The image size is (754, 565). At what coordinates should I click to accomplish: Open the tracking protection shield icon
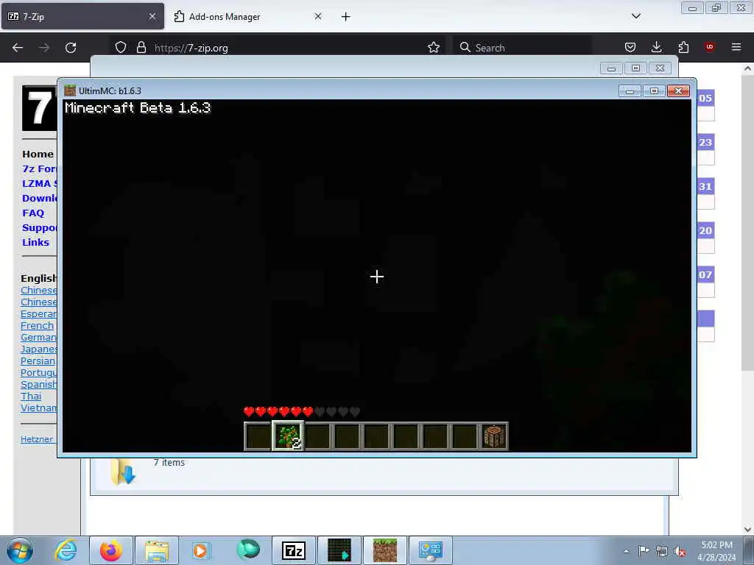(121, 48)
